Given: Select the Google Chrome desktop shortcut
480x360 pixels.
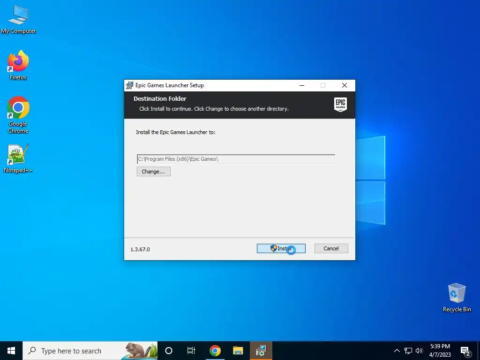Looking at the screenshot, I should click(18, 115).
